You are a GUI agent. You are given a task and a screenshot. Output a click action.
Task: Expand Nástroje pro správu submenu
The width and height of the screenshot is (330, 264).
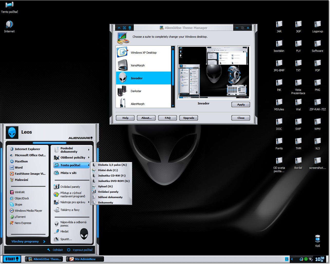[72, 202]
